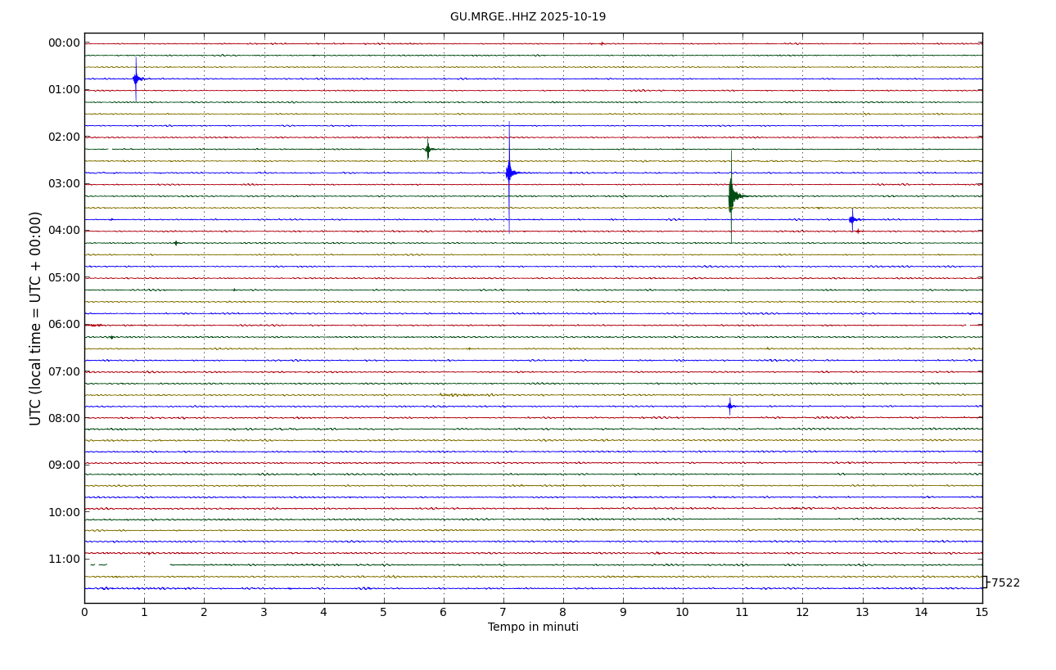
Task: Click the 03:00 time label
Action: (x=64, y=184)
